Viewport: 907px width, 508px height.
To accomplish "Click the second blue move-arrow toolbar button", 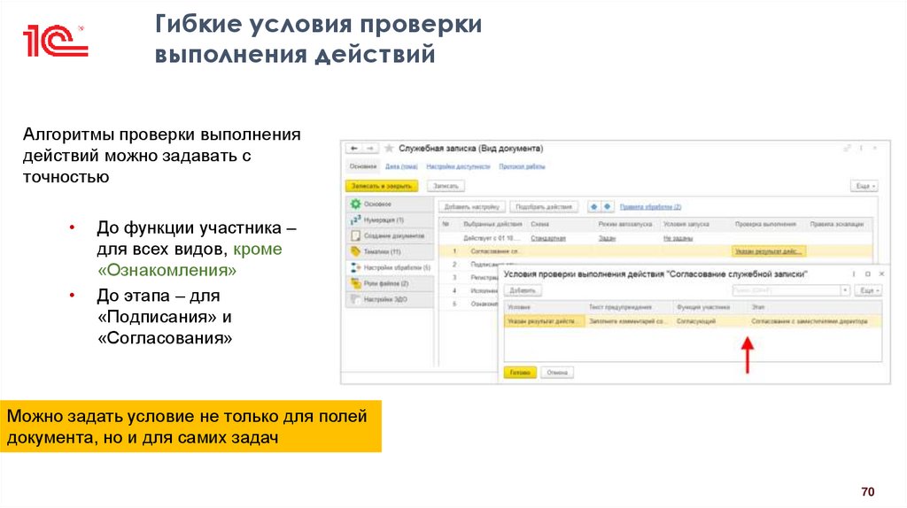I will 608,206.
